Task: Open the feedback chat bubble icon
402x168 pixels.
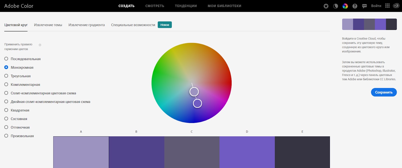Action: (364, 6)
